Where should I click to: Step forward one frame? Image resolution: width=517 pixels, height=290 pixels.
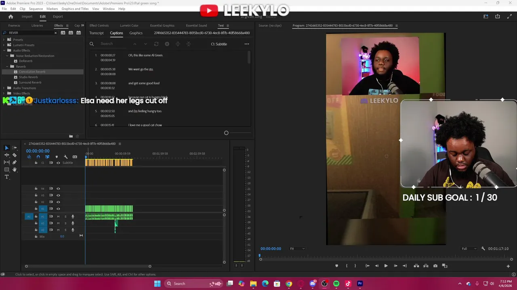coord(395,266)
